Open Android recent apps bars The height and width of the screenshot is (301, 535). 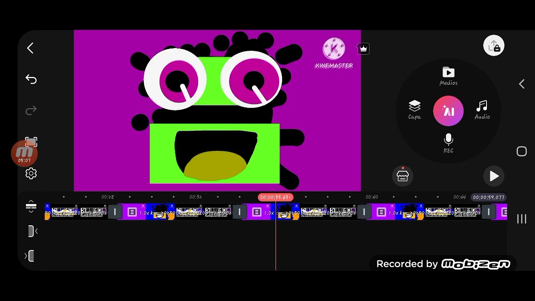(522, 219)
